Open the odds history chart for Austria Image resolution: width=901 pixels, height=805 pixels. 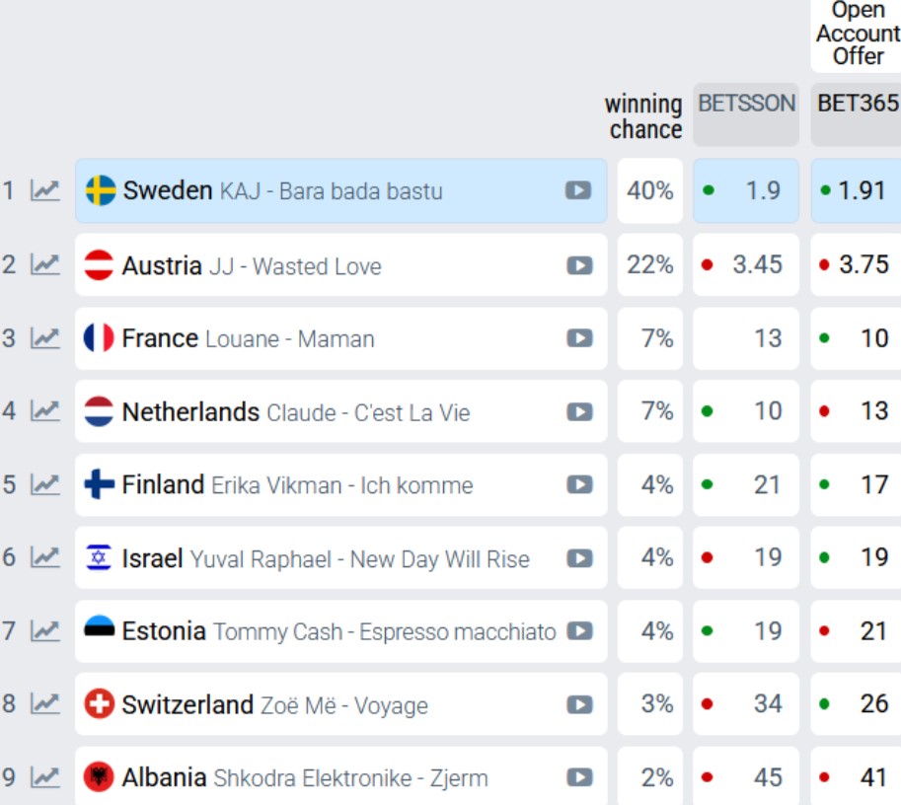(45, 265)
